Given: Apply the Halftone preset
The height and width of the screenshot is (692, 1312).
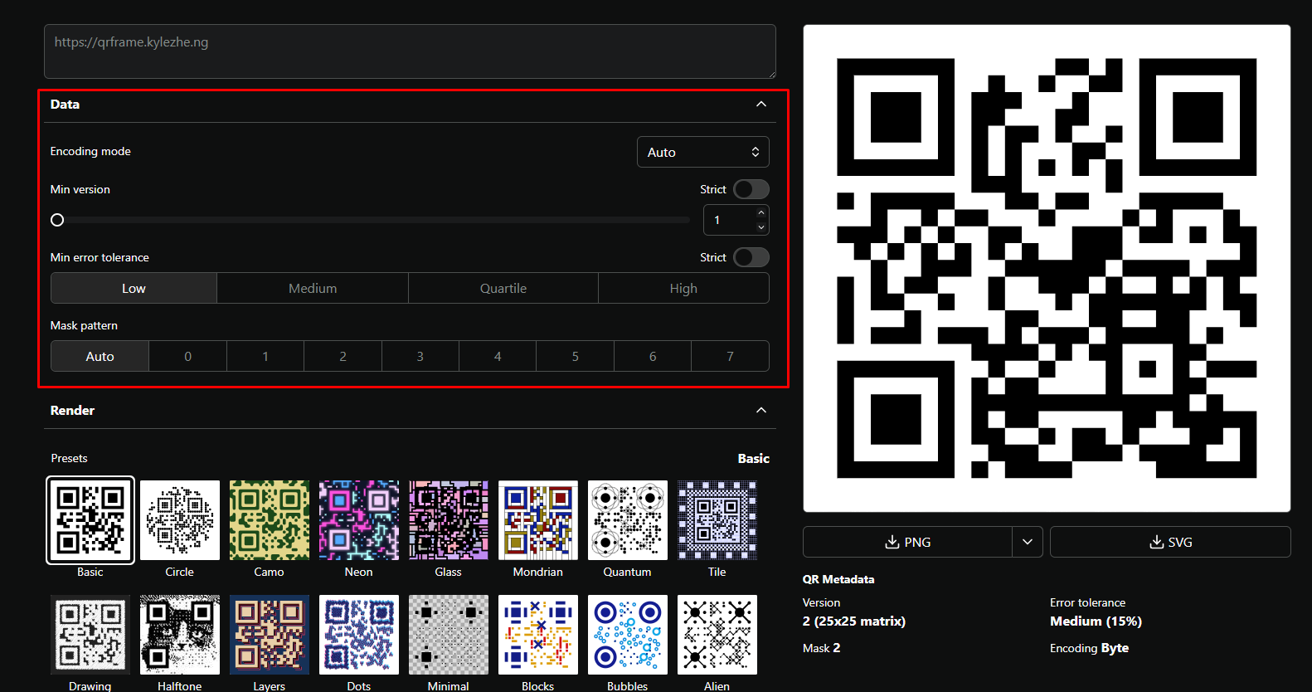Looking at the screenshot, I should [180, 635].
